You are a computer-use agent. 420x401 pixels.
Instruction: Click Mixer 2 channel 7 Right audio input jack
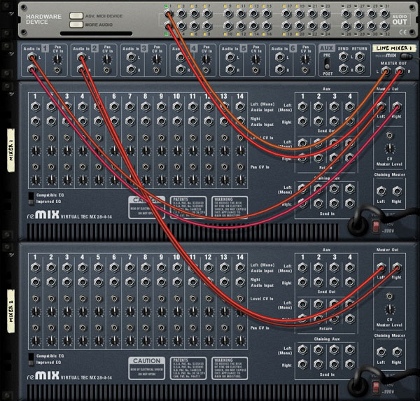(x=130, y=282)
